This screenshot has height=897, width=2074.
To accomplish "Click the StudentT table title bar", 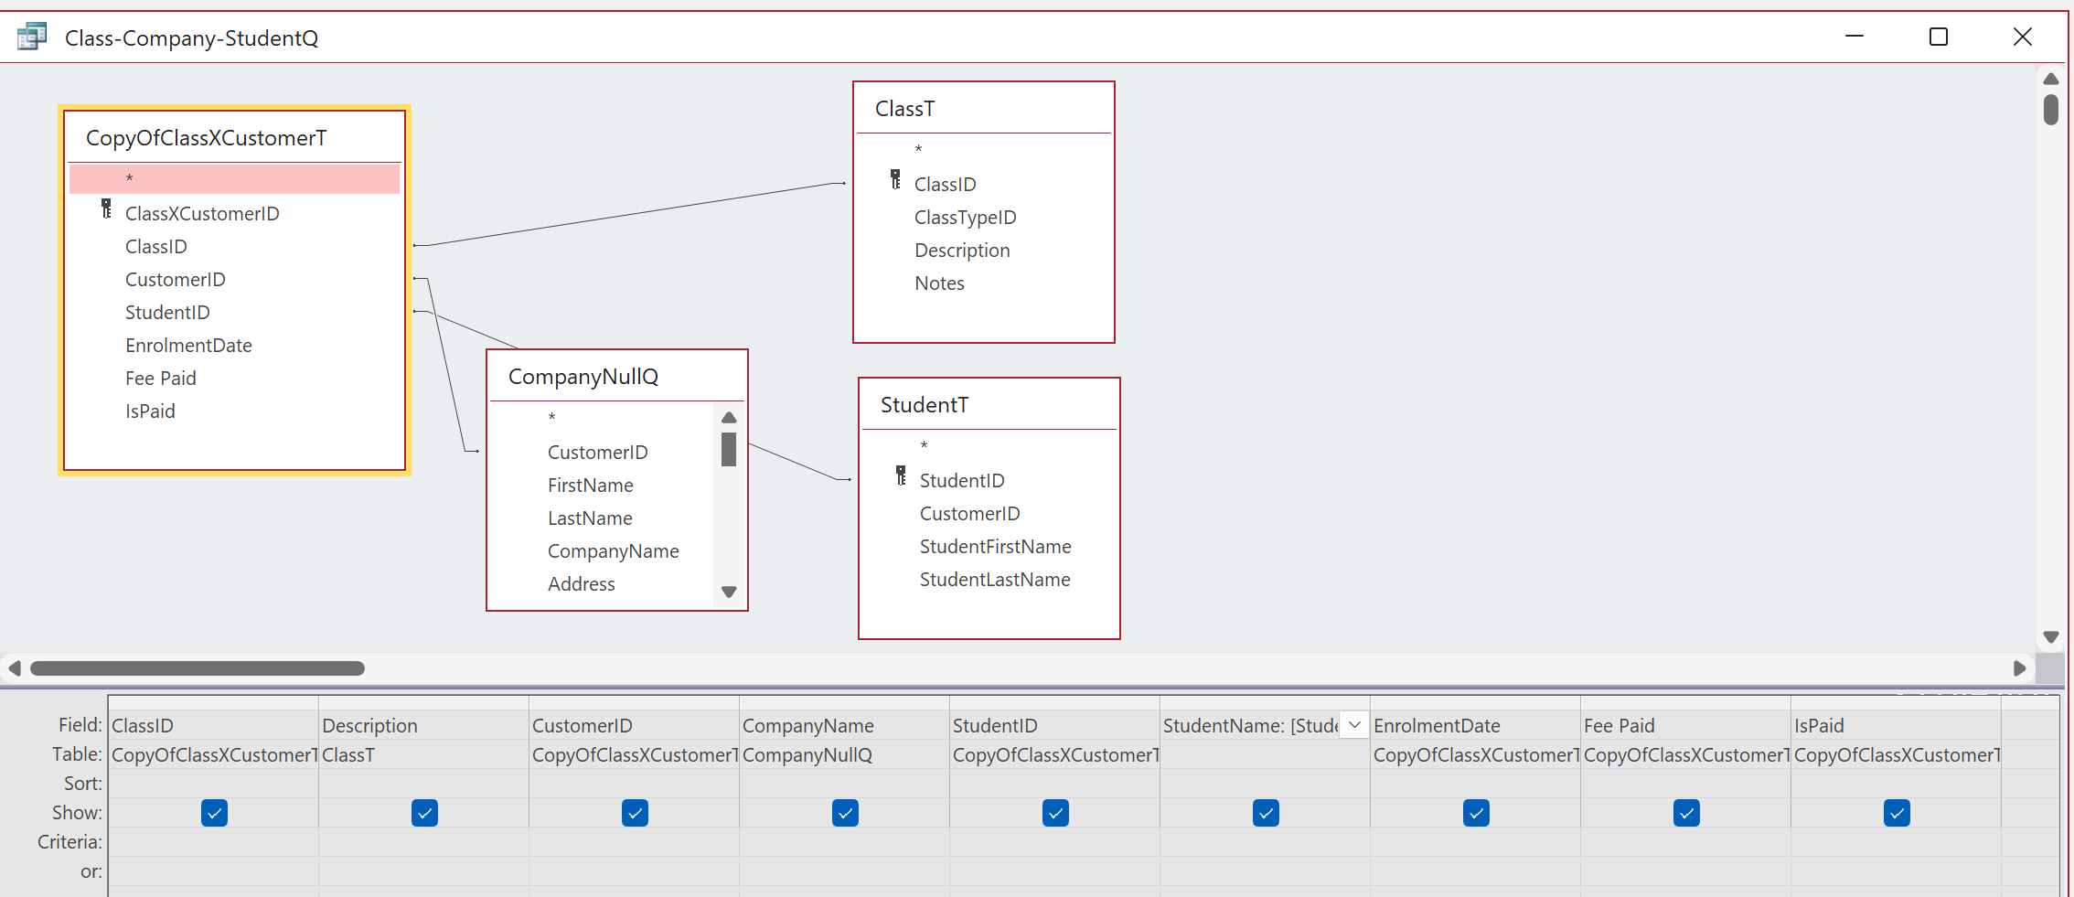I will 989,405.
